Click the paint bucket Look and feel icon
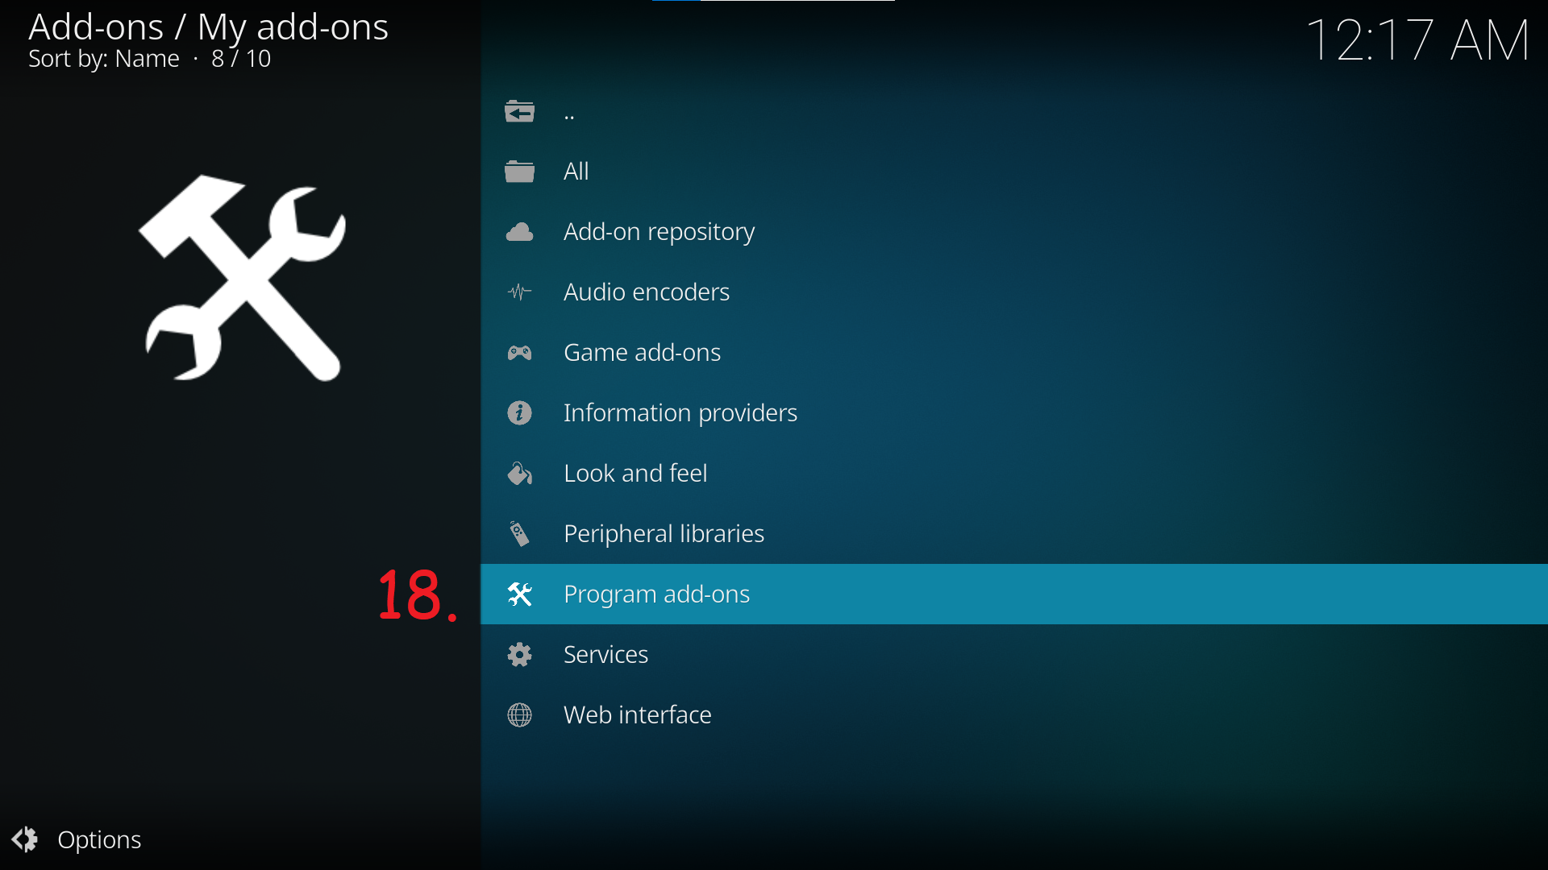Viewport: 1548px width, 870px height. pyautogui.click(x=519, y=474)
